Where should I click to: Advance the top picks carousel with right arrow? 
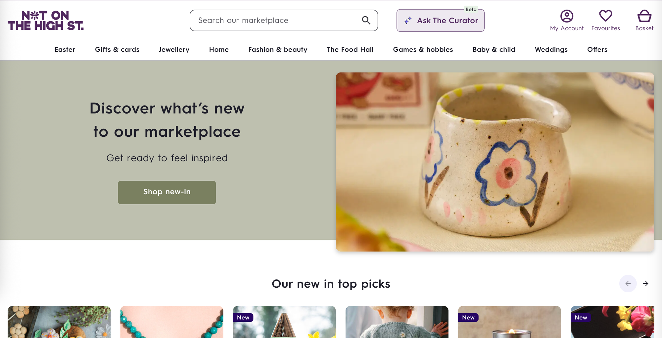pos(645,284)
